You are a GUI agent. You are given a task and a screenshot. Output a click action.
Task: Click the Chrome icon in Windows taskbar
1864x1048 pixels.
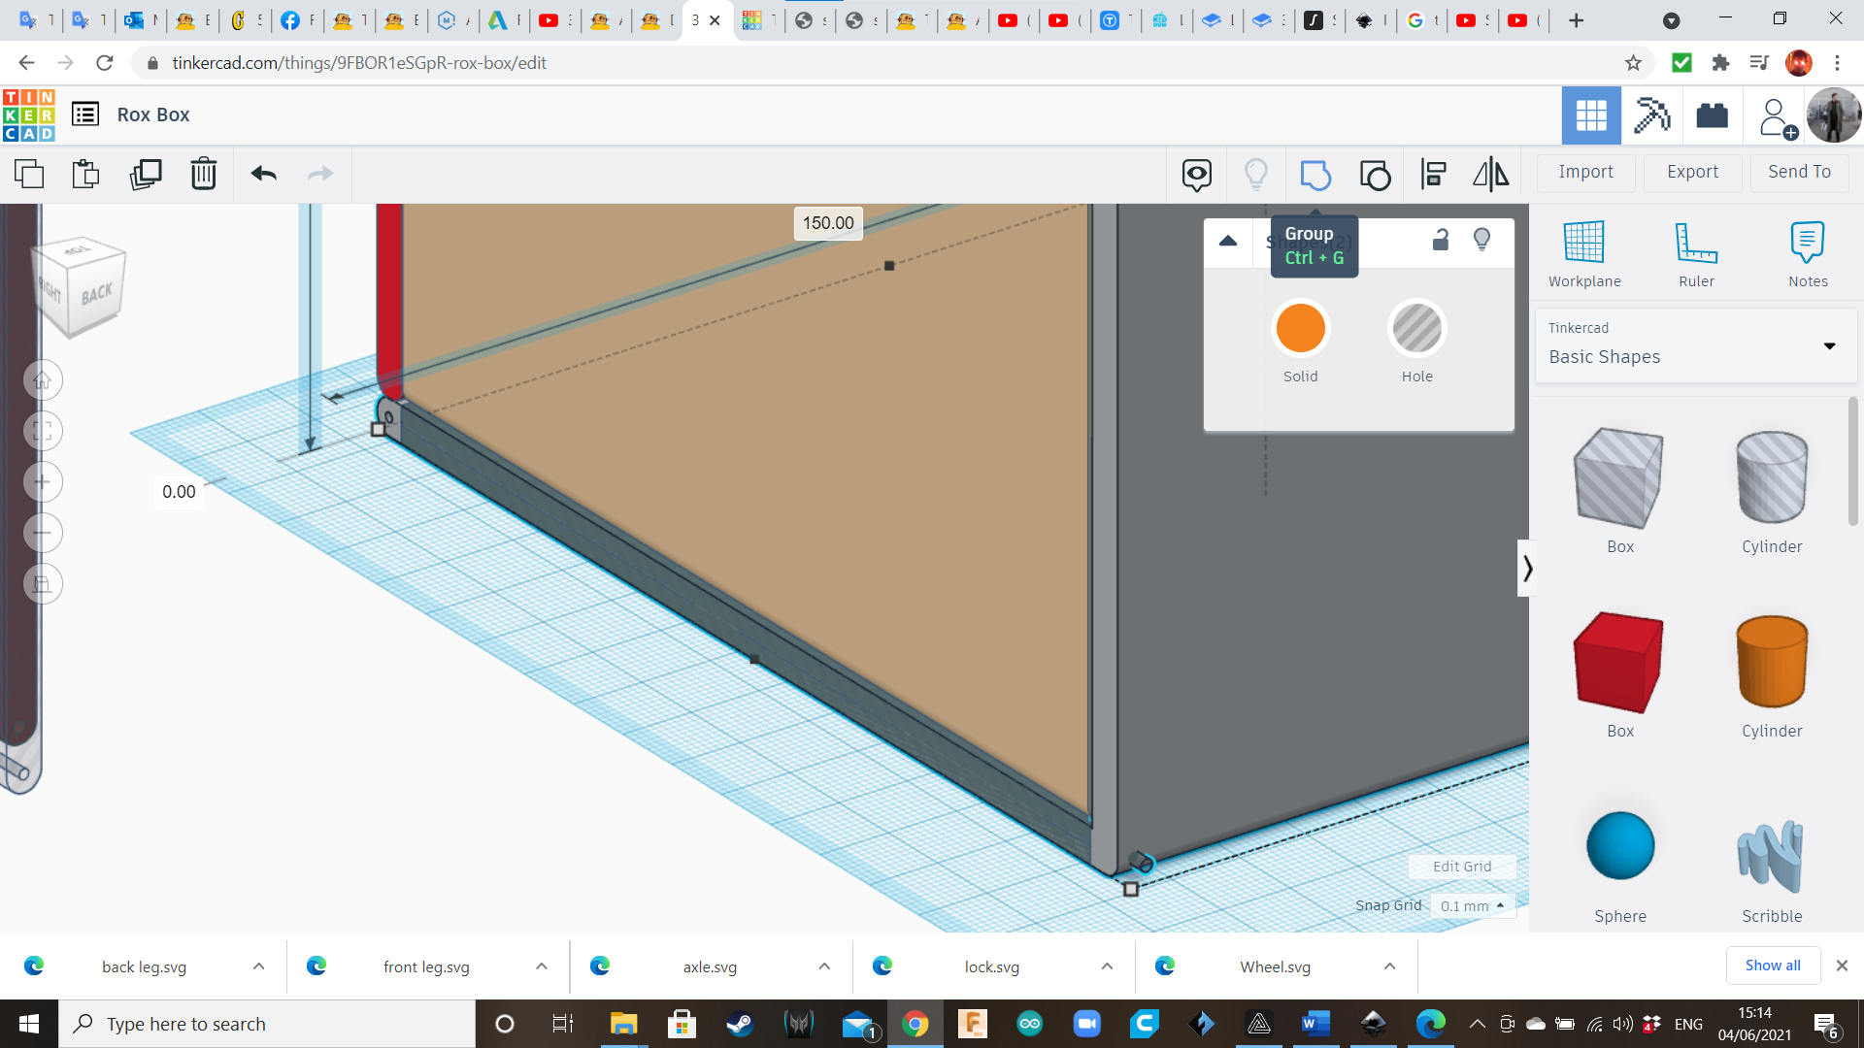click(915, 1024)
